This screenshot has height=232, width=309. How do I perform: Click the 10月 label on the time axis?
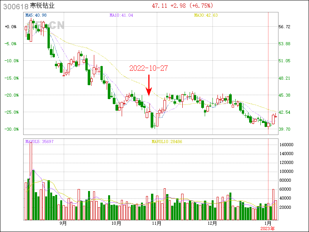point(116,223)
